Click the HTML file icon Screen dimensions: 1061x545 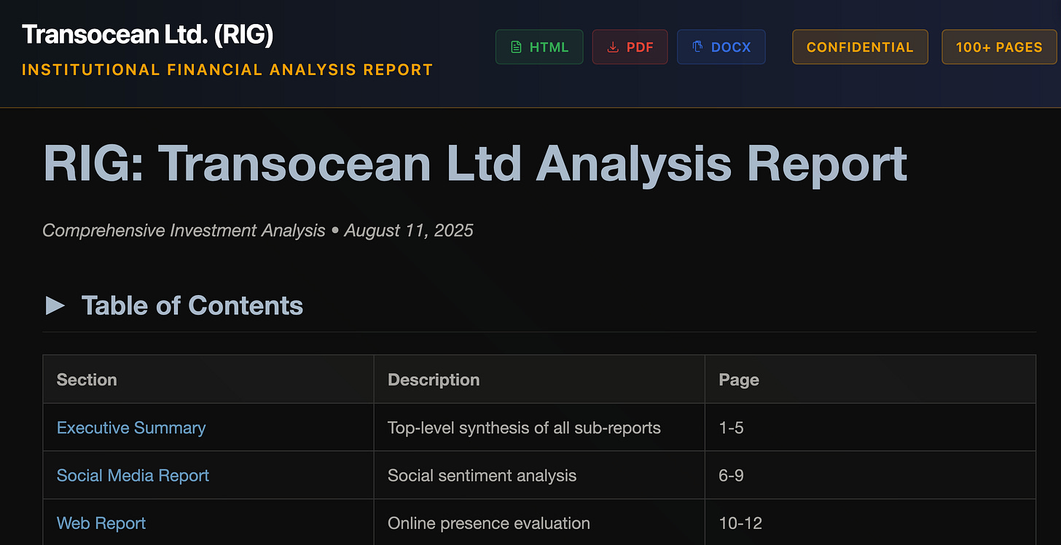(516, 47)
